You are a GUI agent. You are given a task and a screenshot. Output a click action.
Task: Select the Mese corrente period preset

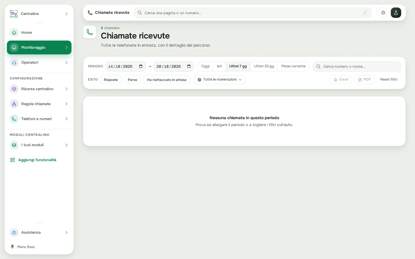click(x=293, y=66)
